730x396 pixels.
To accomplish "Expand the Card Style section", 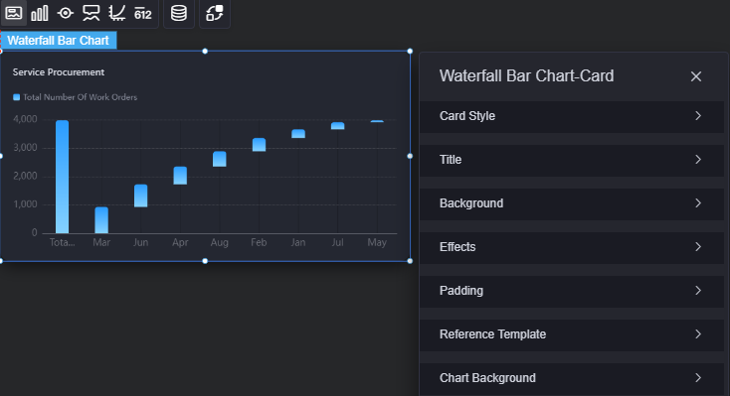I will (x=571, y=116).
